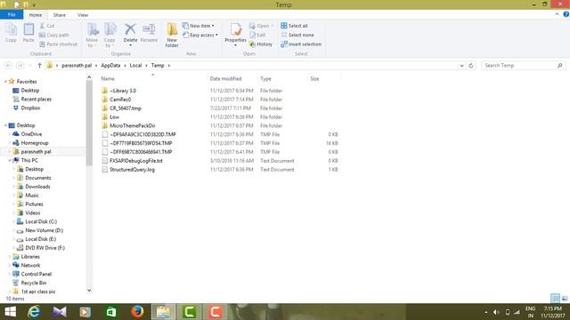The image size is (570, 320).
Task: Switch to Details view icon in status bar
Action: pyautogui.click(x=555, y=299)
